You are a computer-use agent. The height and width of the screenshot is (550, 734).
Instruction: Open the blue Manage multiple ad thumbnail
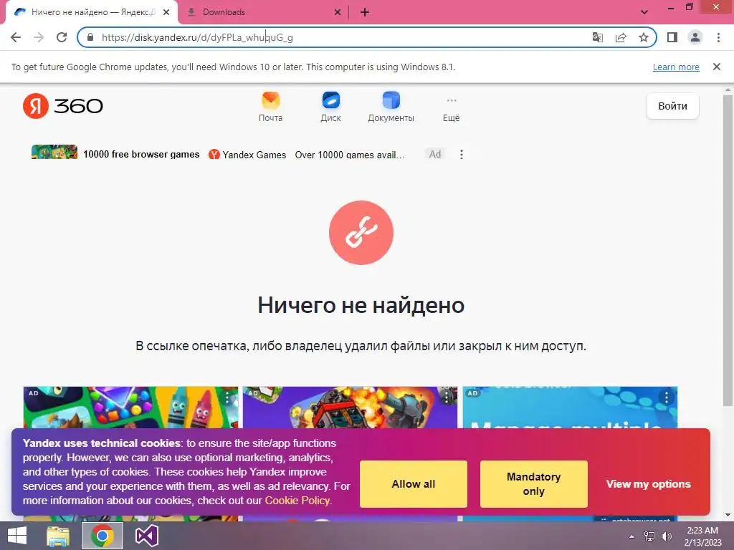pos(570,407)
